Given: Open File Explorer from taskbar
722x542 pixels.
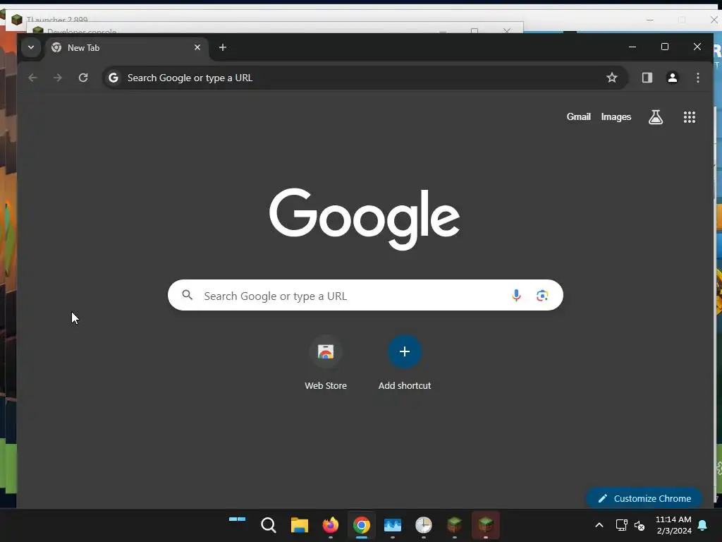Looking at the screenshot, I should pos(299,525).
